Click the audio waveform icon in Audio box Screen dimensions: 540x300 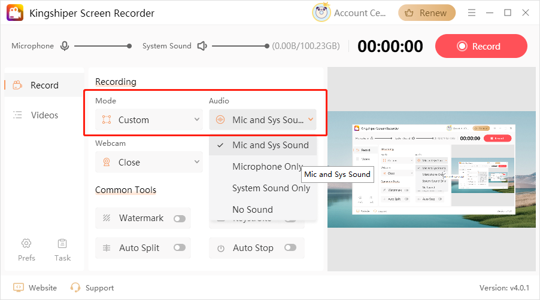[220, 120]
